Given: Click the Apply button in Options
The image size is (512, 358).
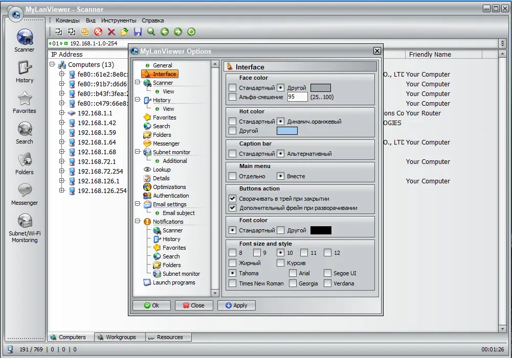Looking at the screenshot, I should pyautogui.click(x=236, y=305).
